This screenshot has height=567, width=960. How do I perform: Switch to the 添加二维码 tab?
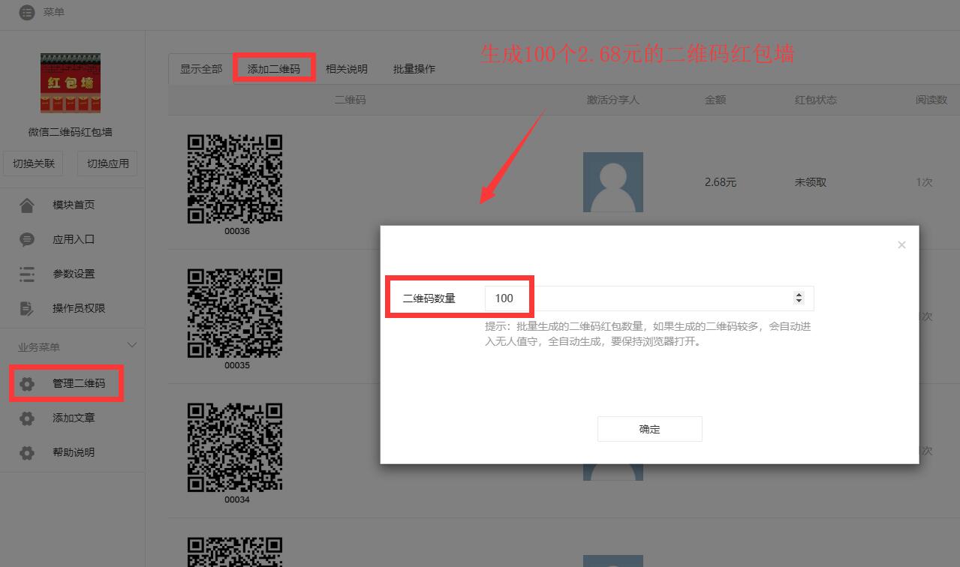[x=274, y=69]
